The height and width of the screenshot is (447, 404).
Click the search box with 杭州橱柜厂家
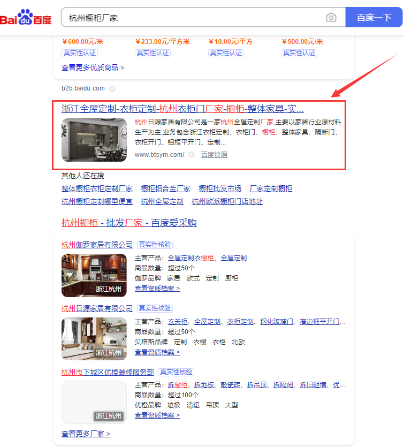(193, 18)
